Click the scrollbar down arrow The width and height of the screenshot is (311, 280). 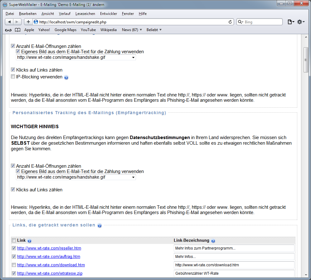306,275
